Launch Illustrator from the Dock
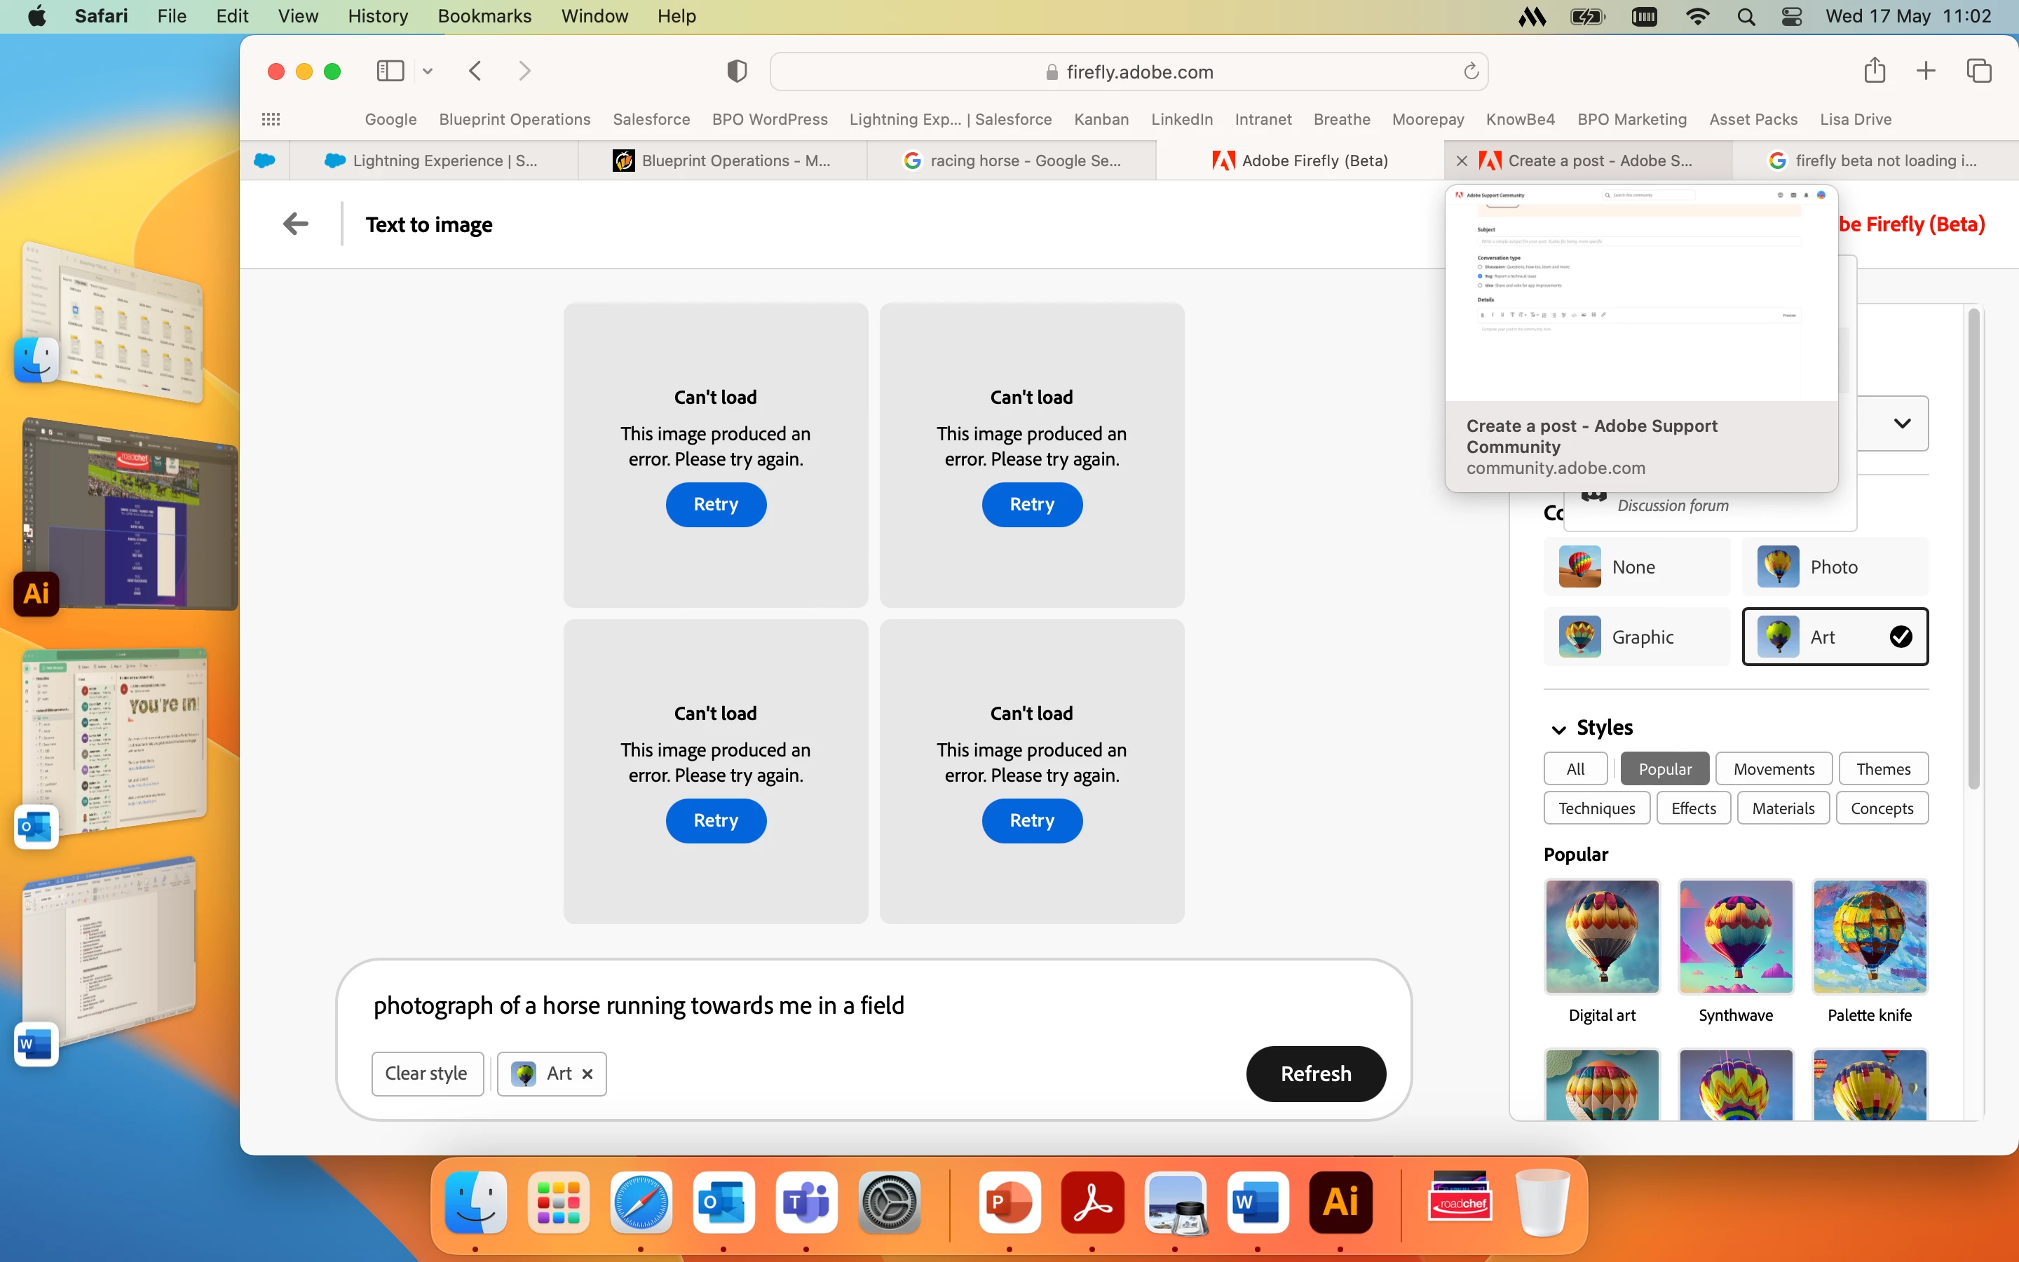This screenshot has height=1262, width=2019. tap(1340, 1202)
